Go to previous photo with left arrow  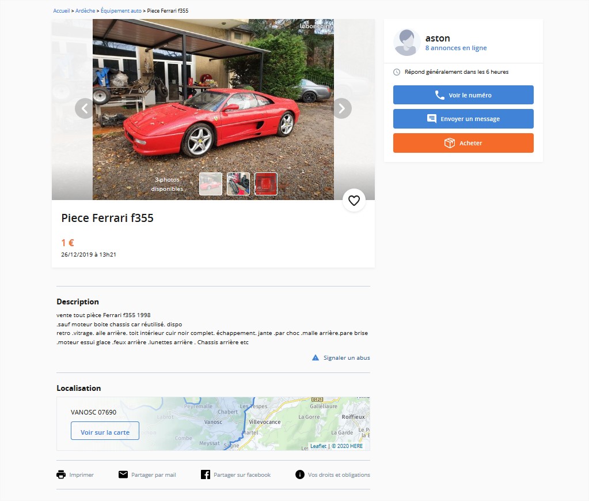coord(85,109)
